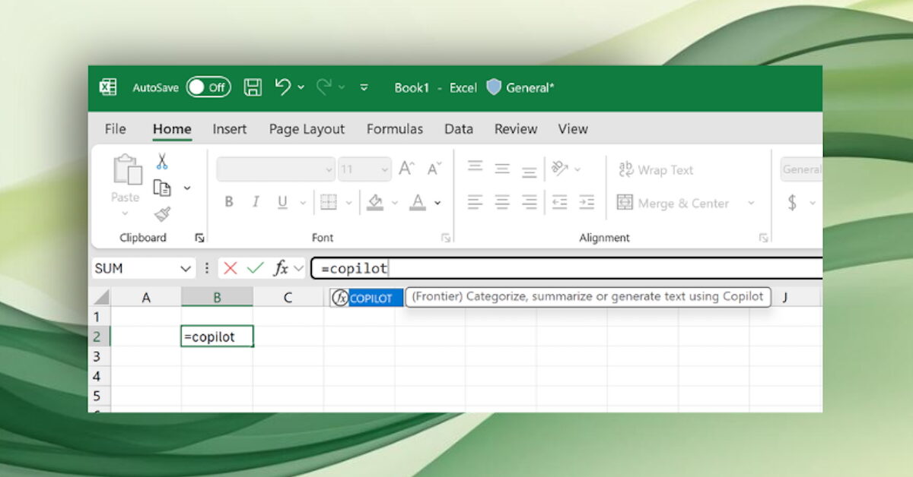This screenshot has height=477, width=913.
Task: Click the Insert Function fx icon
Action: (x=281, y=268)
